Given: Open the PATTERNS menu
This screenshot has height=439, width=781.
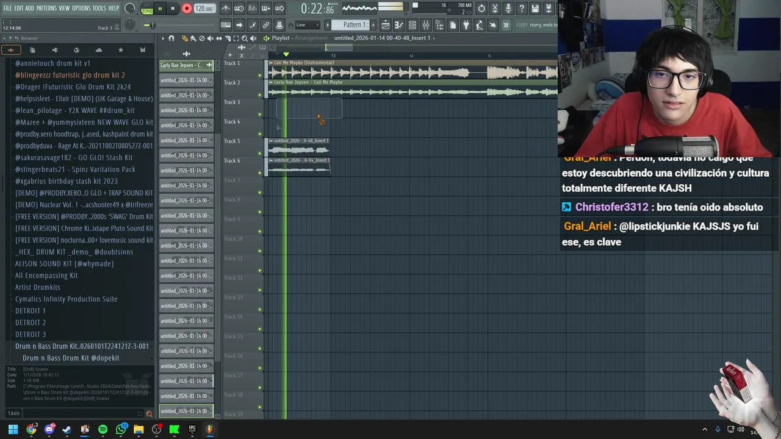Looking at the screenshot, I should tap(46, 9).
